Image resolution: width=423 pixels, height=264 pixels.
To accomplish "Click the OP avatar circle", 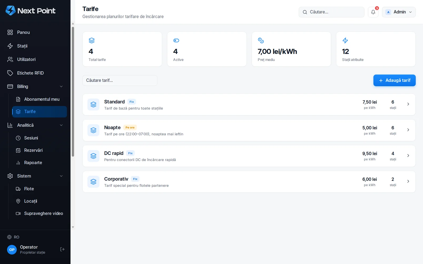I will tap(12, 249).
